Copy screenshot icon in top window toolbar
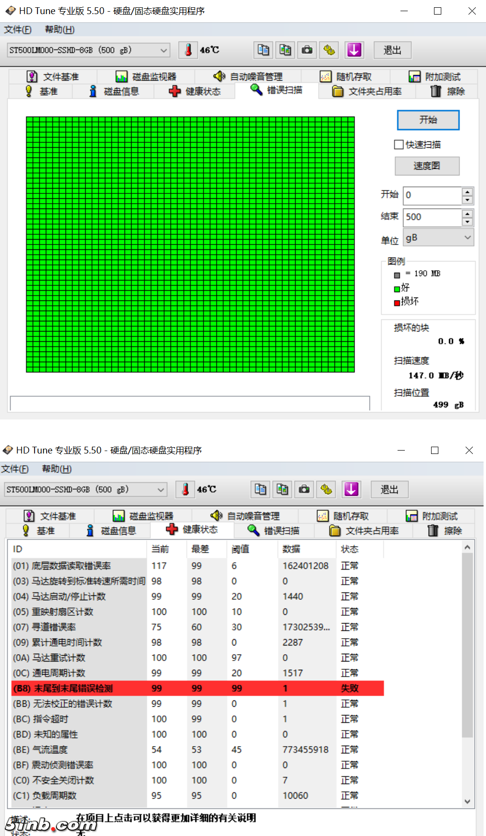Viewport: 486px width, 836px height. (285, 50)
